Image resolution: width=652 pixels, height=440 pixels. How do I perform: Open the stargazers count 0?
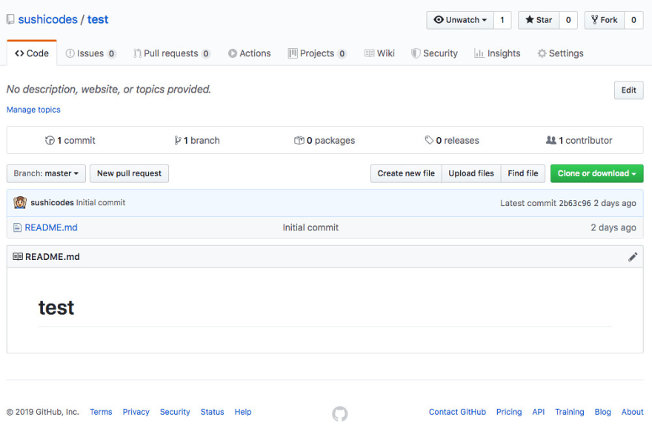click(568, 20)
